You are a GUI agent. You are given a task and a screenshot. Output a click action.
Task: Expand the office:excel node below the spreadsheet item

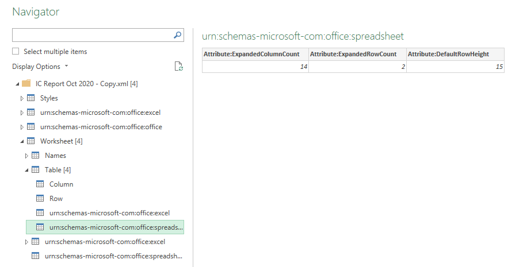point(26,242)
